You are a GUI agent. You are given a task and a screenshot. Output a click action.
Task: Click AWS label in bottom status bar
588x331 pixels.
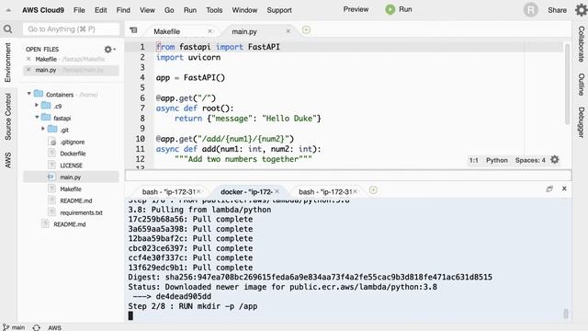click(x=55, y=327)
